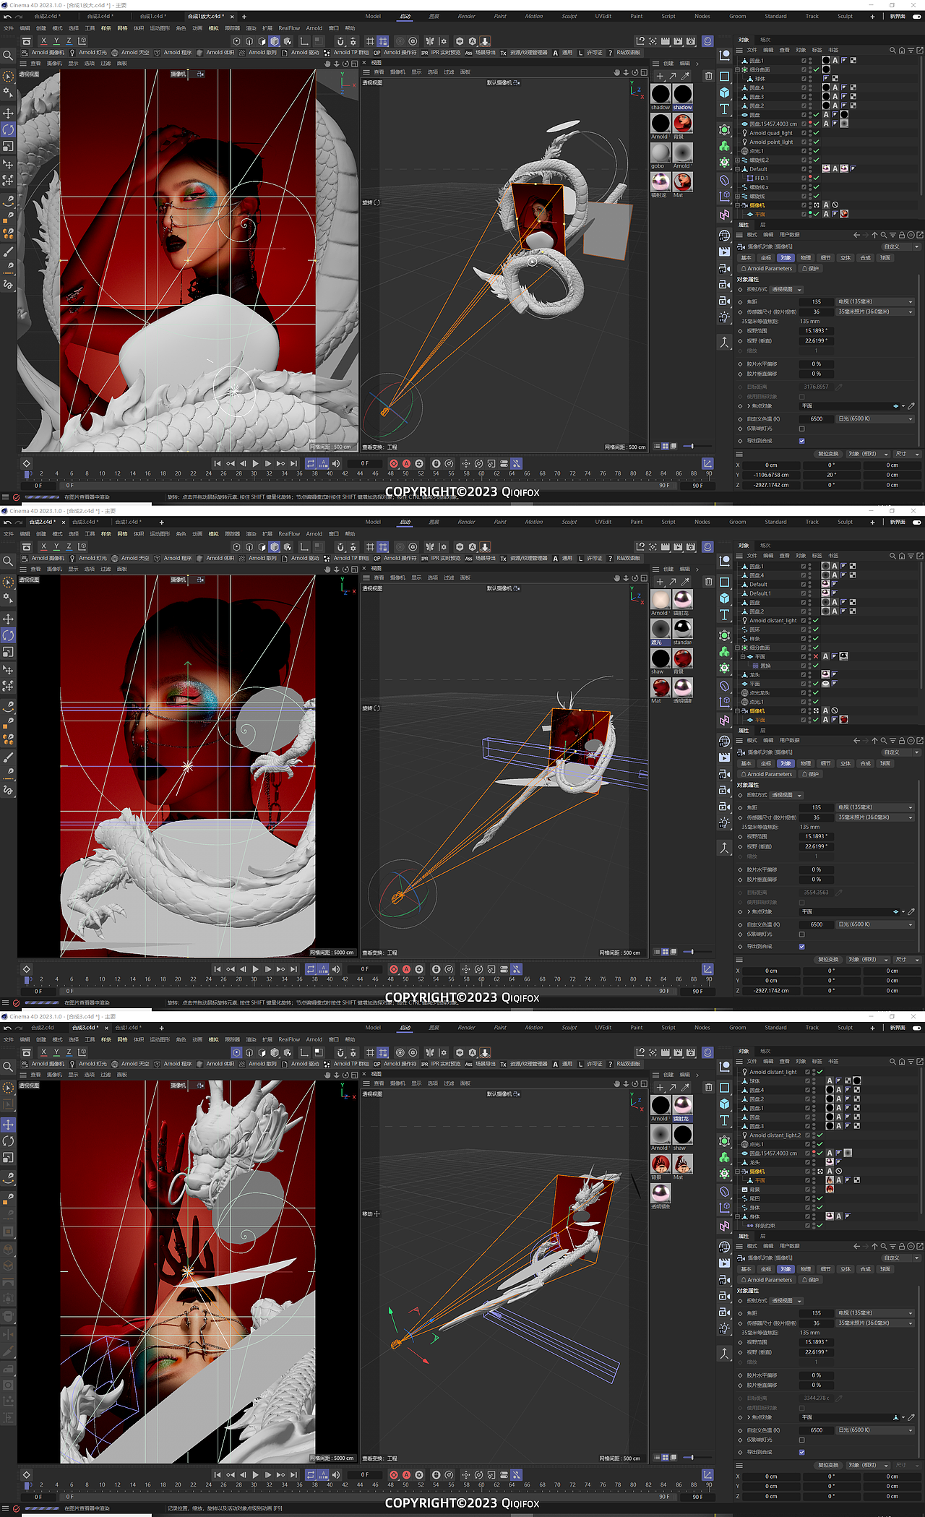This screenshot has width=925, height=1517.
Task: Open RealFlow menu in middle window menu bar
Action: pos(289,534)
